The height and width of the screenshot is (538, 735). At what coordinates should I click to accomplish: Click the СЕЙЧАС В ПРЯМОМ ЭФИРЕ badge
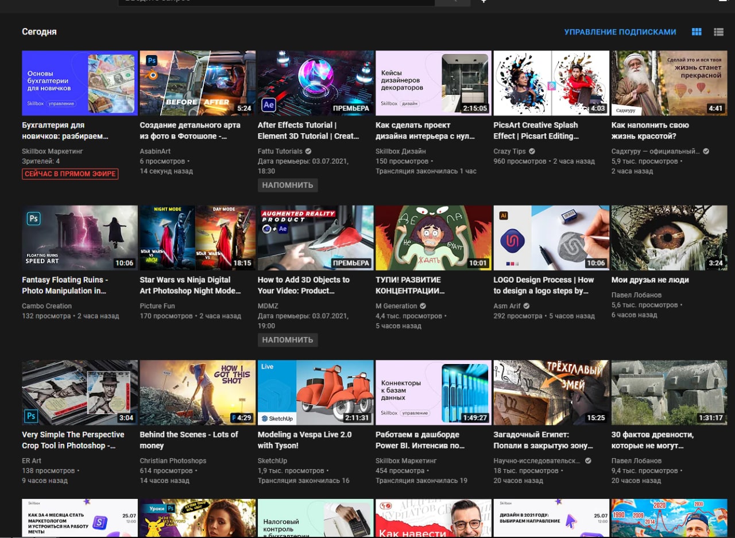tap(70, 174)
